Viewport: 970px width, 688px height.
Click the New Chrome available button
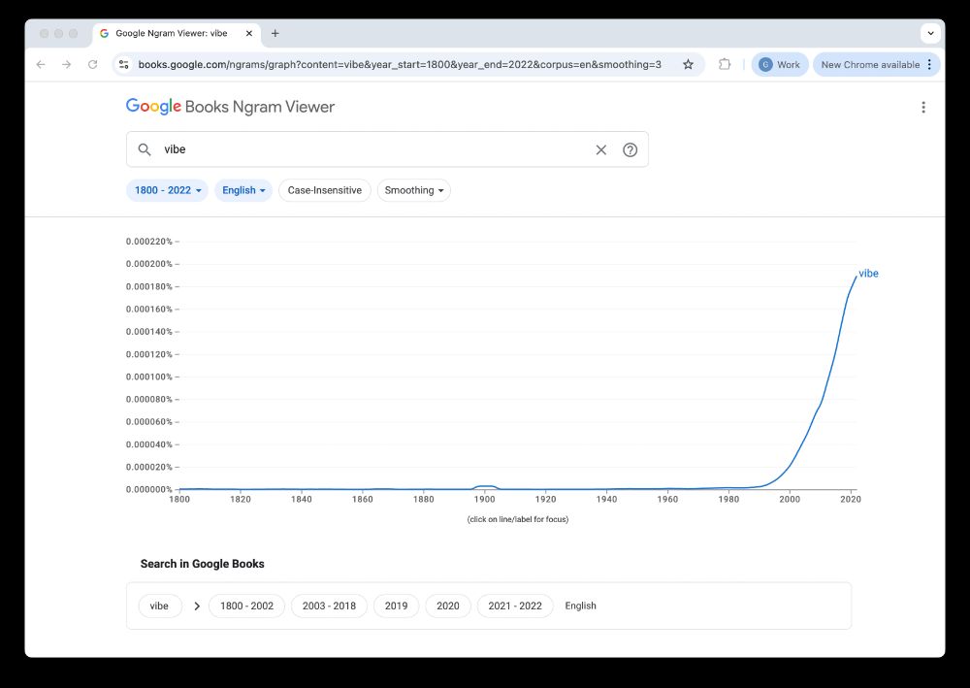[869, 64]
